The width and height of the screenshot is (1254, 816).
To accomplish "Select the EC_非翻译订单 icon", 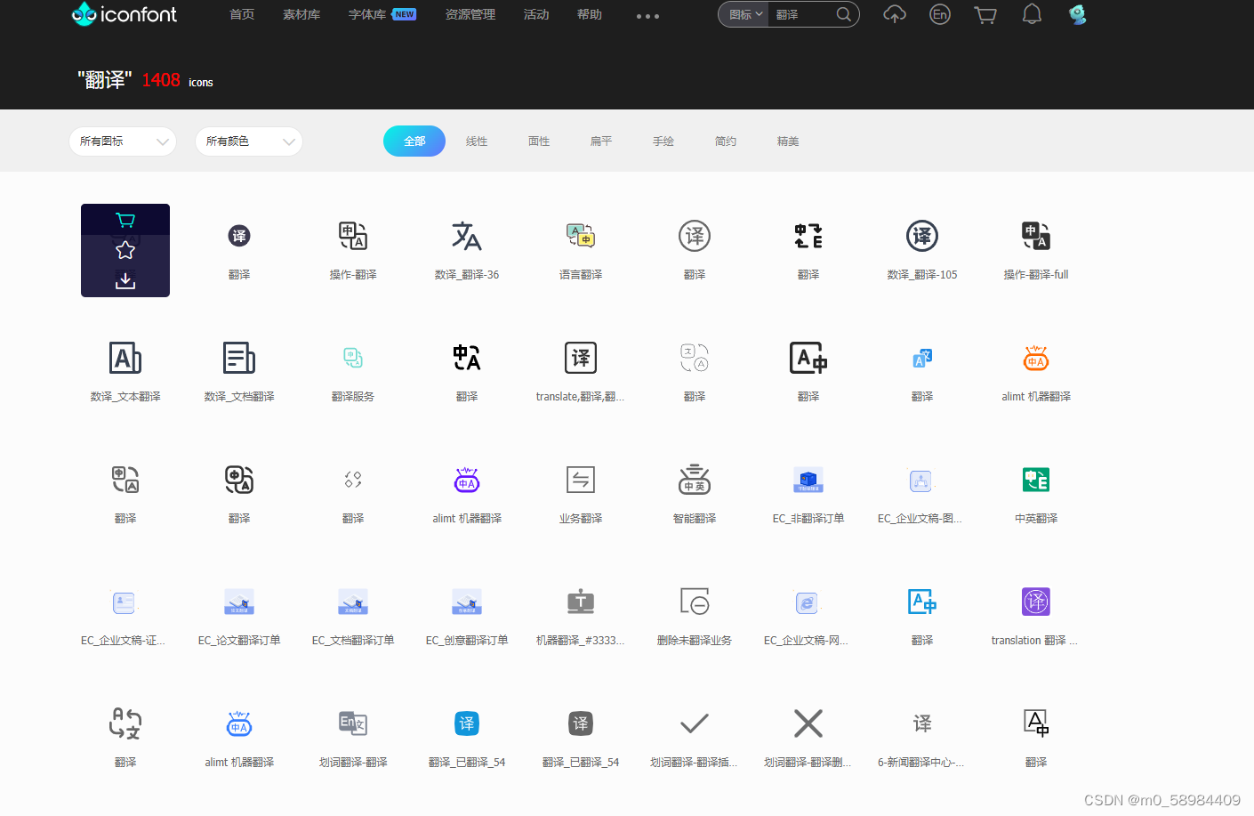I will 808,480.
